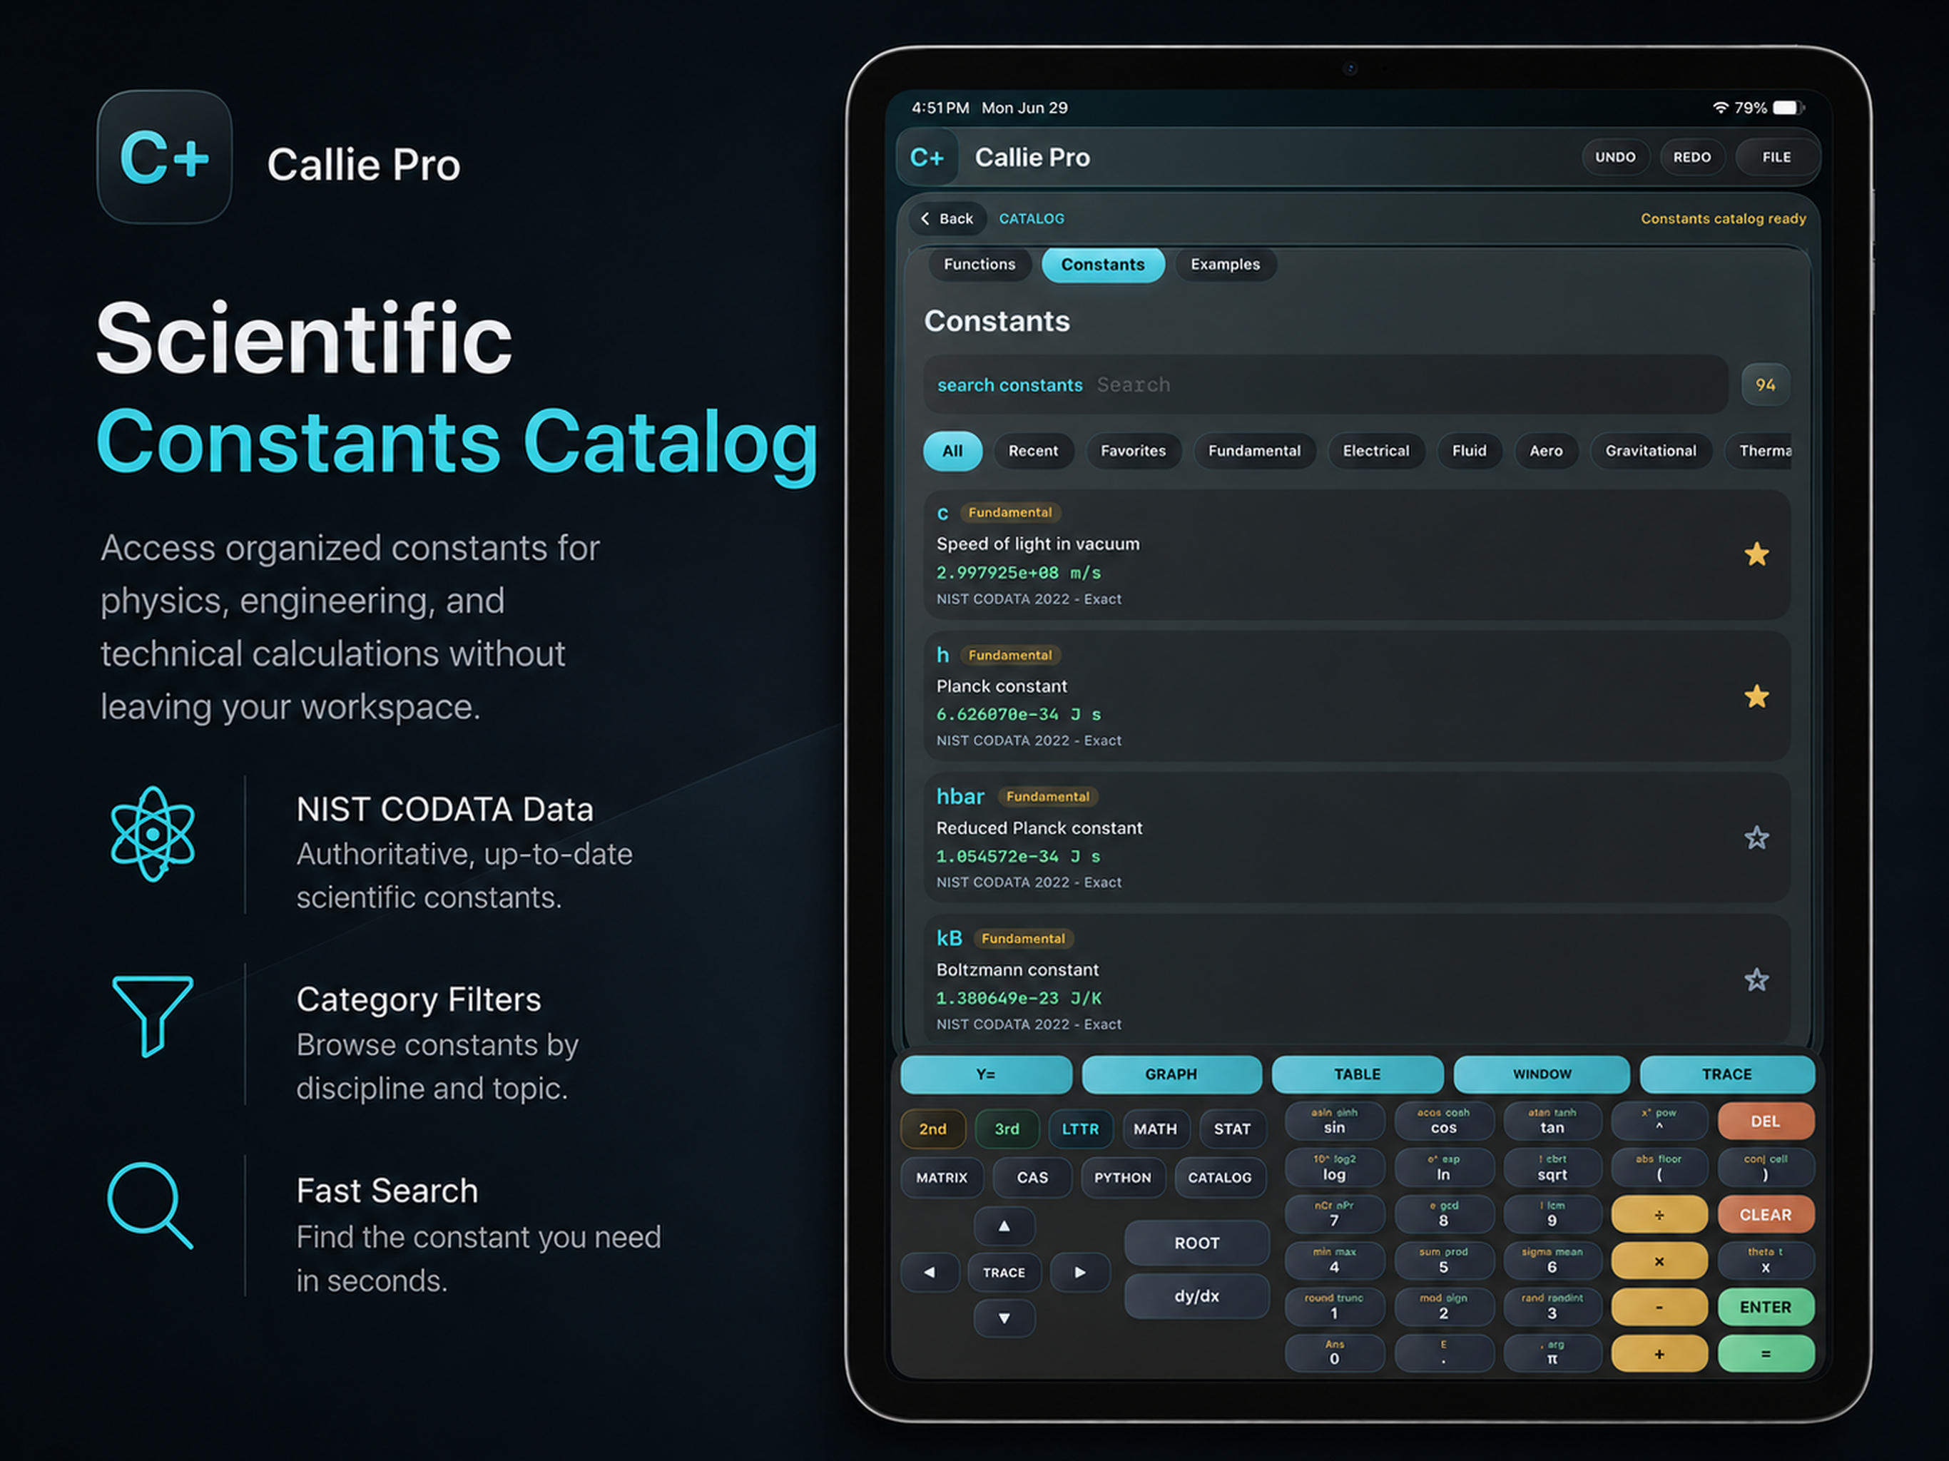Click the right arrow navigation key
This screenshot has width=1949, height=1461.
1080,1273
